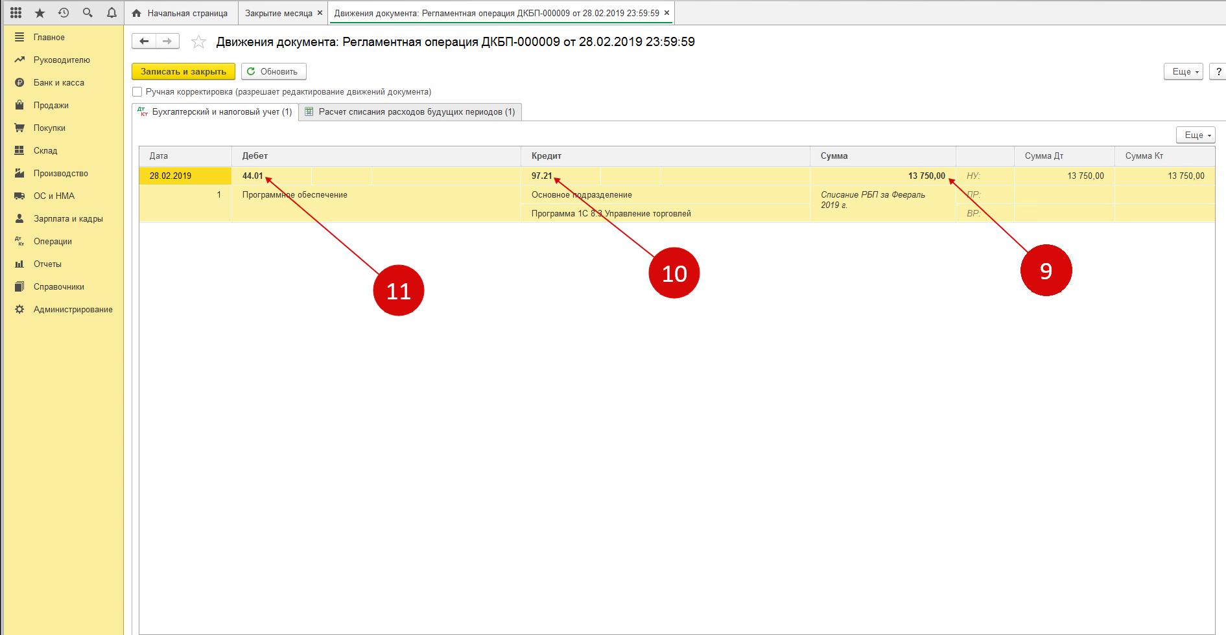Viewport: 1226px width, 635px height.
Task: Click the Операции Дт/Кт icon
Action: click(19, 241)
